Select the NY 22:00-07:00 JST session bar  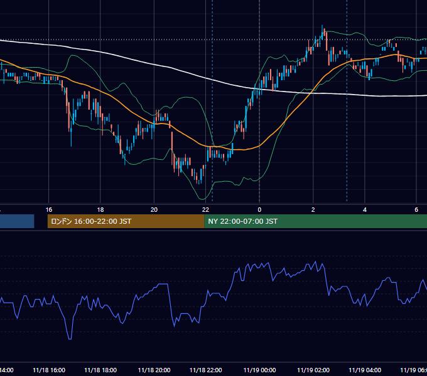tap(316, 221)
